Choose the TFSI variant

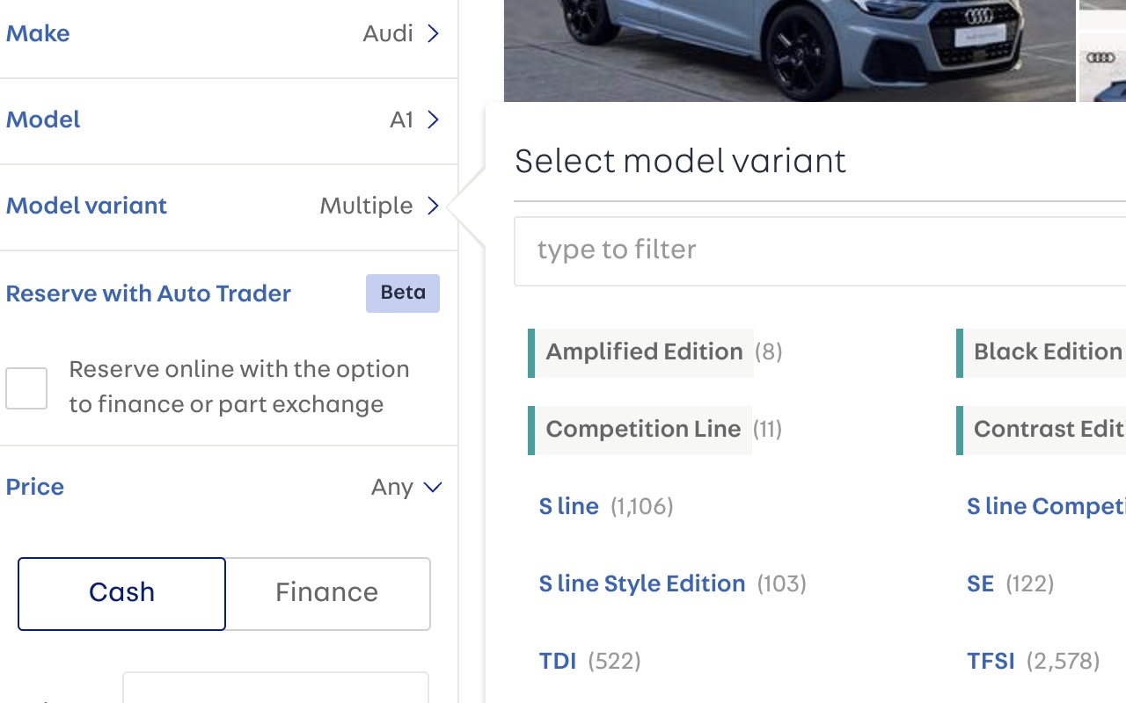(x=991, y=662)
